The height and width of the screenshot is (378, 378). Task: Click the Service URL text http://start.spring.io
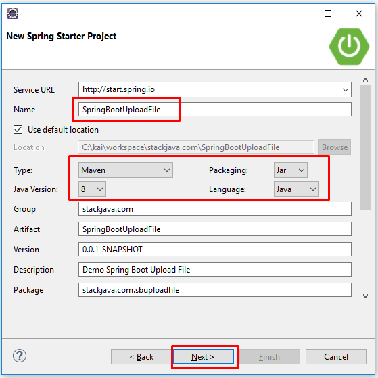click(118, 89)
